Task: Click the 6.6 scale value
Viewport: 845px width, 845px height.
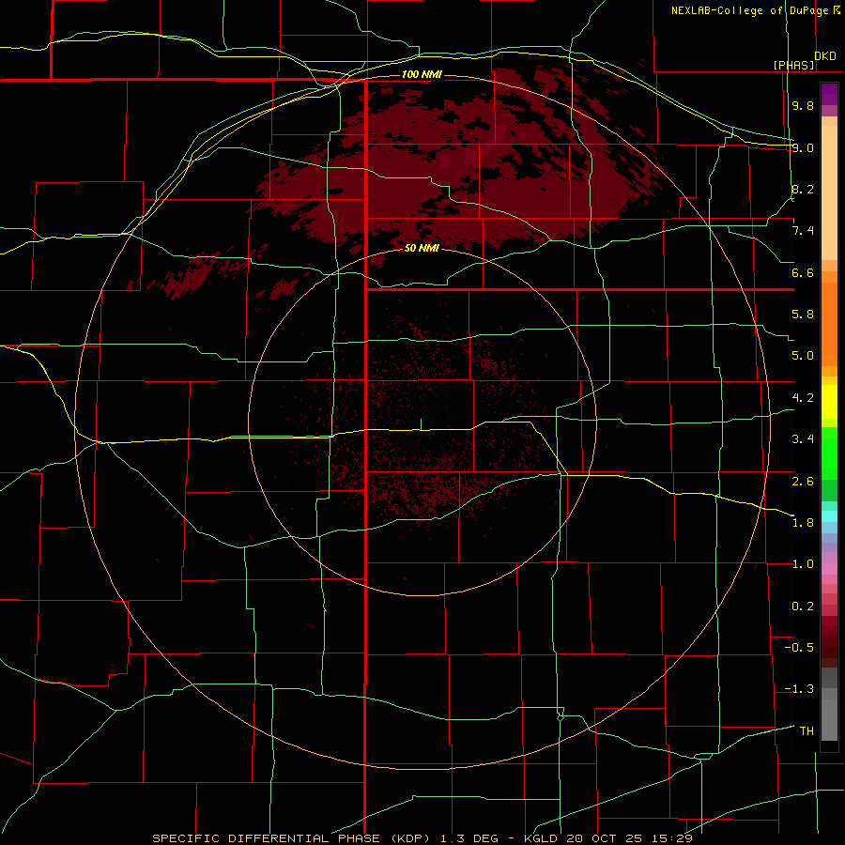Action: [x=803, y=272]
